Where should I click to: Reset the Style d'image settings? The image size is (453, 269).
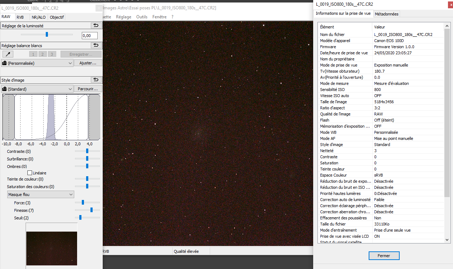point(96,80)
